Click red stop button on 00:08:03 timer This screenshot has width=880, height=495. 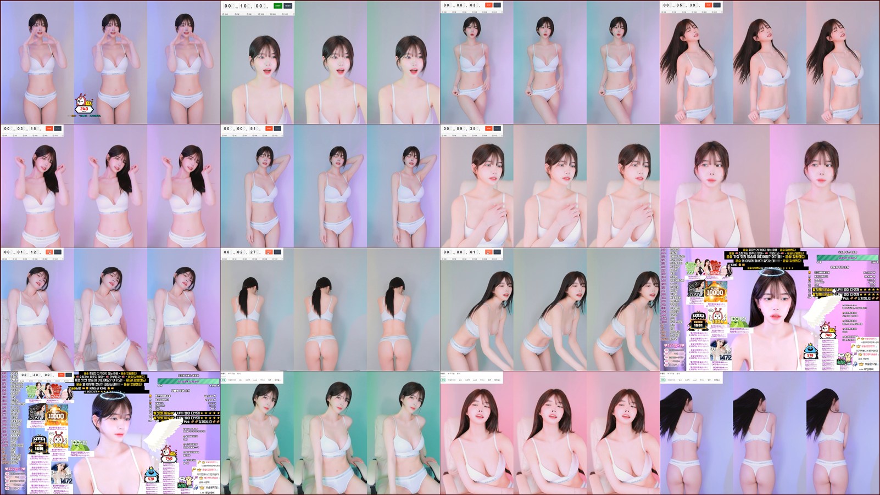[x=488, y=5]
